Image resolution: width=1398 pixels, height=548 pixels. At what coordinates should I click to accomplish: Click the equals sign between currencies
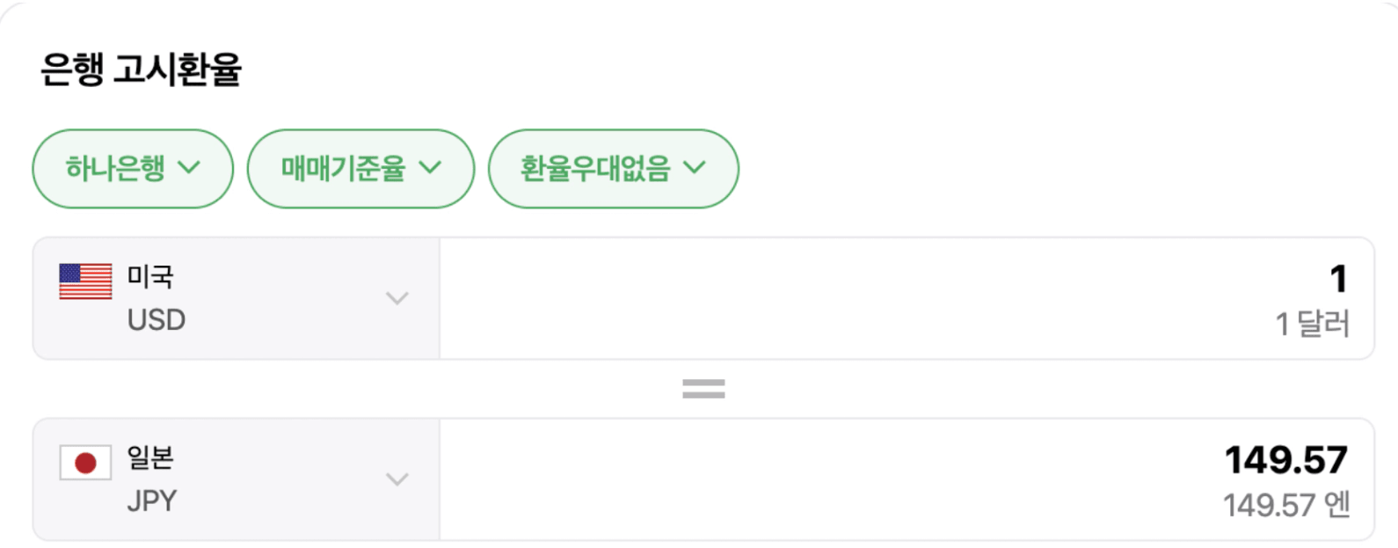[x=703, y=389]
